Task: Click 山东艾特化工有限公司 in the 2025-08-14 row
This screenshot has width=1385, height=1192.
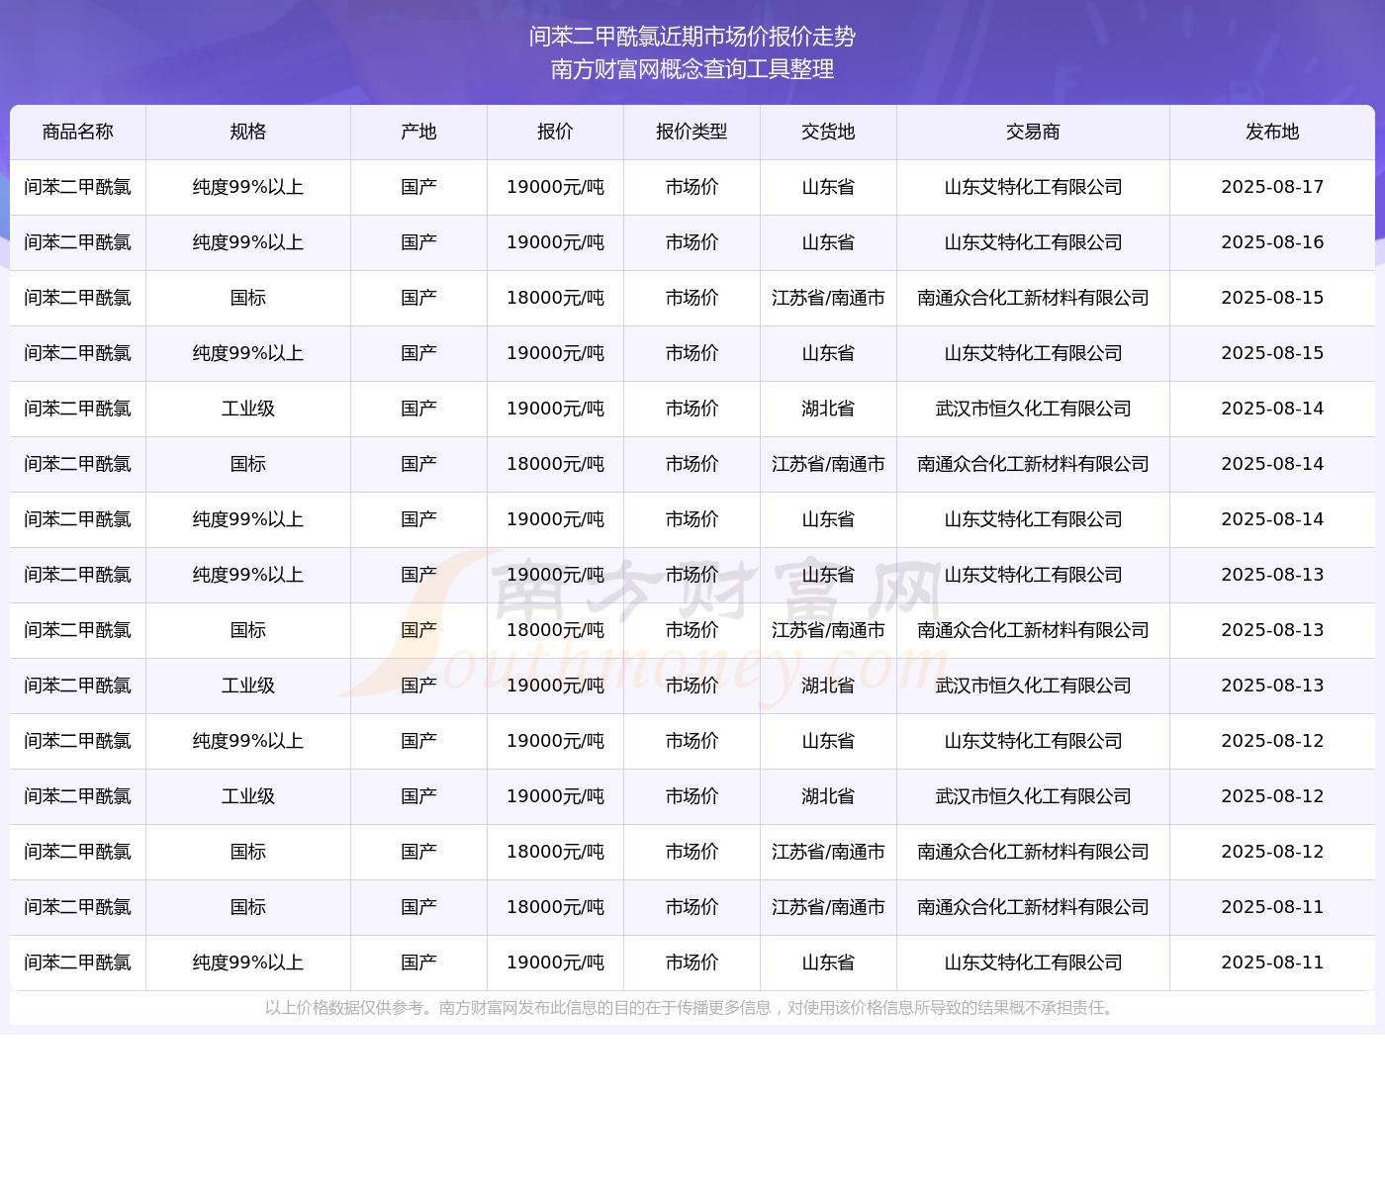Action: [x=1034, y=519]
